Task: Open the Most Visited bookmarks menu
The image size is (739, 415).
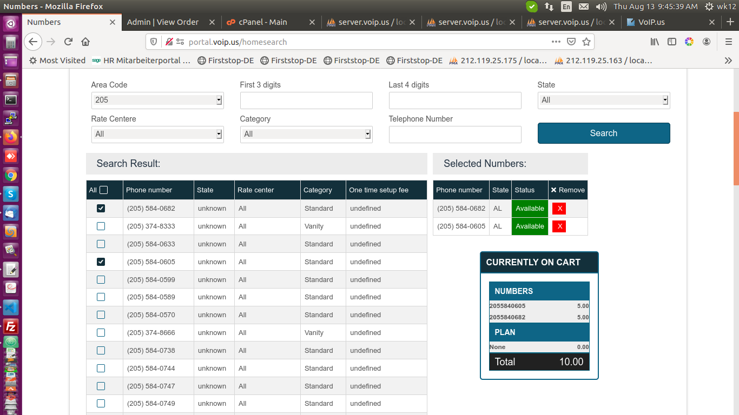Action: (x=57, y=61)
